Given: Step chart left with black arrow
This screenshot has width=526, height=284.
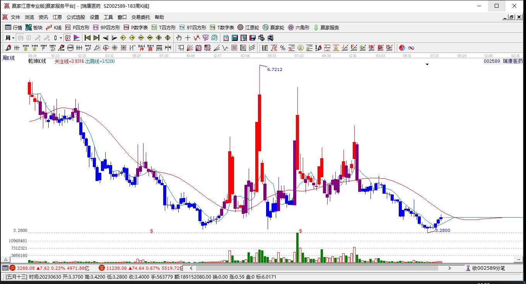Looking at the screenshot, I should pos(106,38).
